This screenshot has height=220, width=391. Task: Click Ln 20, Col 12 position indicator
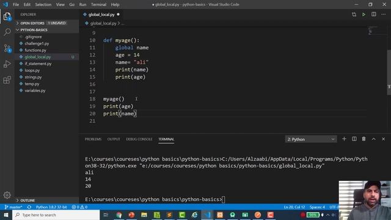[x=294, y=207]
